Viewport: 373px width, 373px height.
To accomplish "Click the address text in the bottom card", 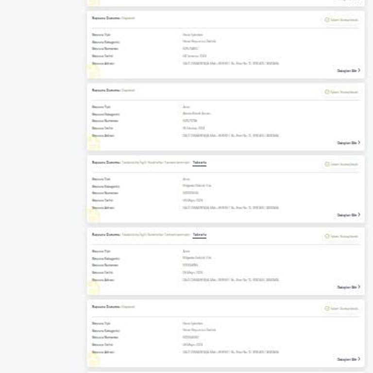I will (x=231, y=352).
